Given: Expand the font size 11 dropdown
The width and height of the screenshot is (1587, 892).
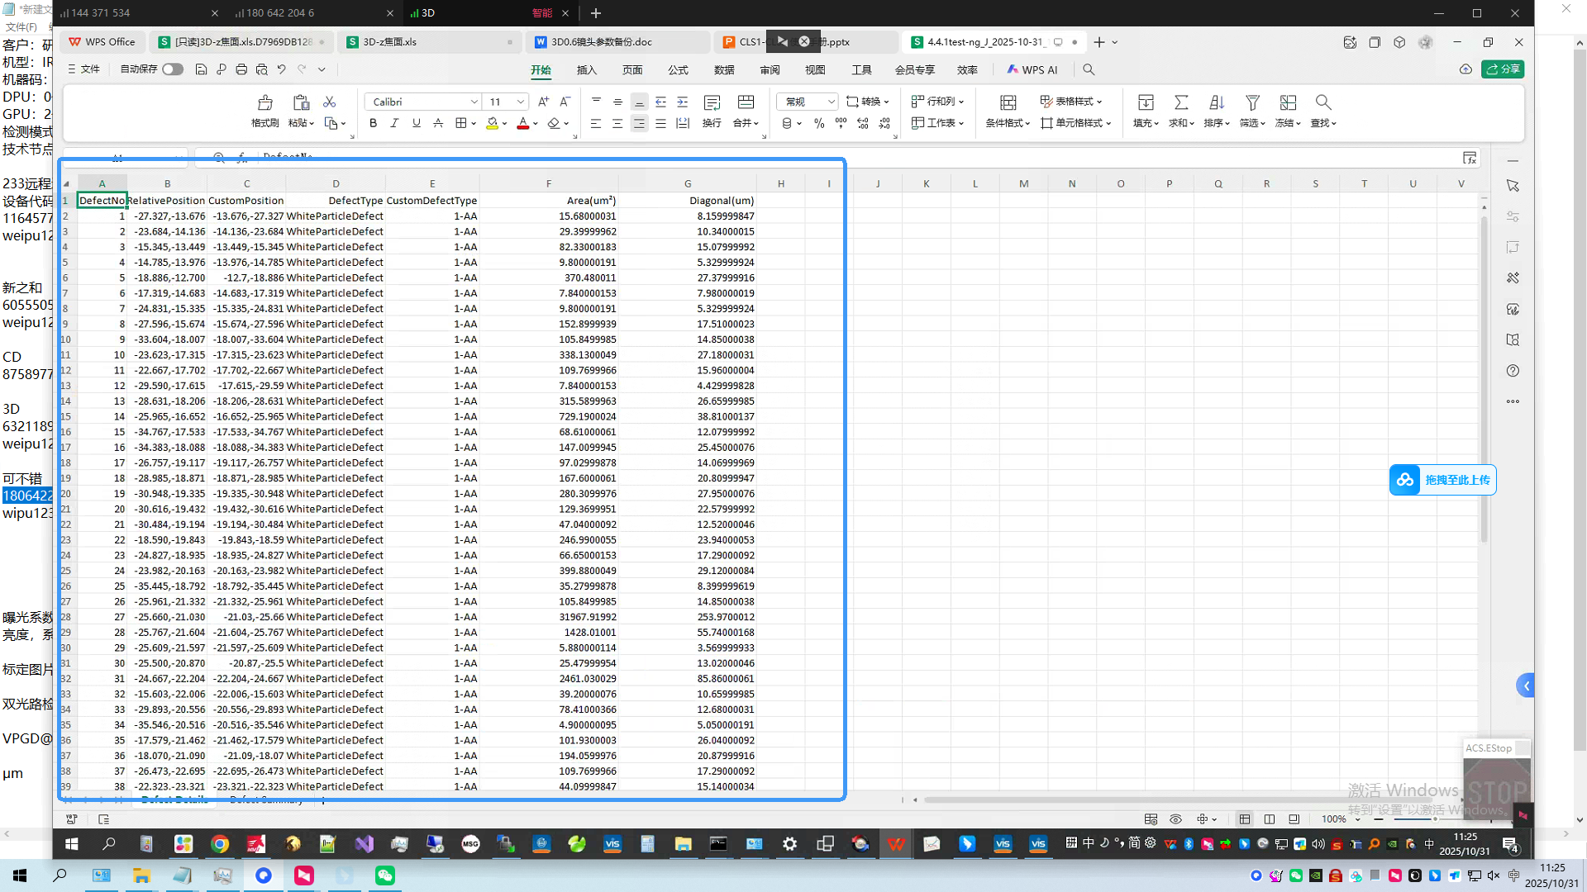Looking at the screenshot, I should coord(521,102).
